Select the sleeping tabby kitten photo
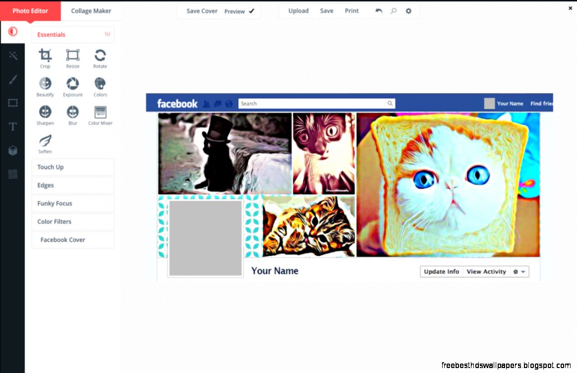577x373 pixels. [309, 226]
